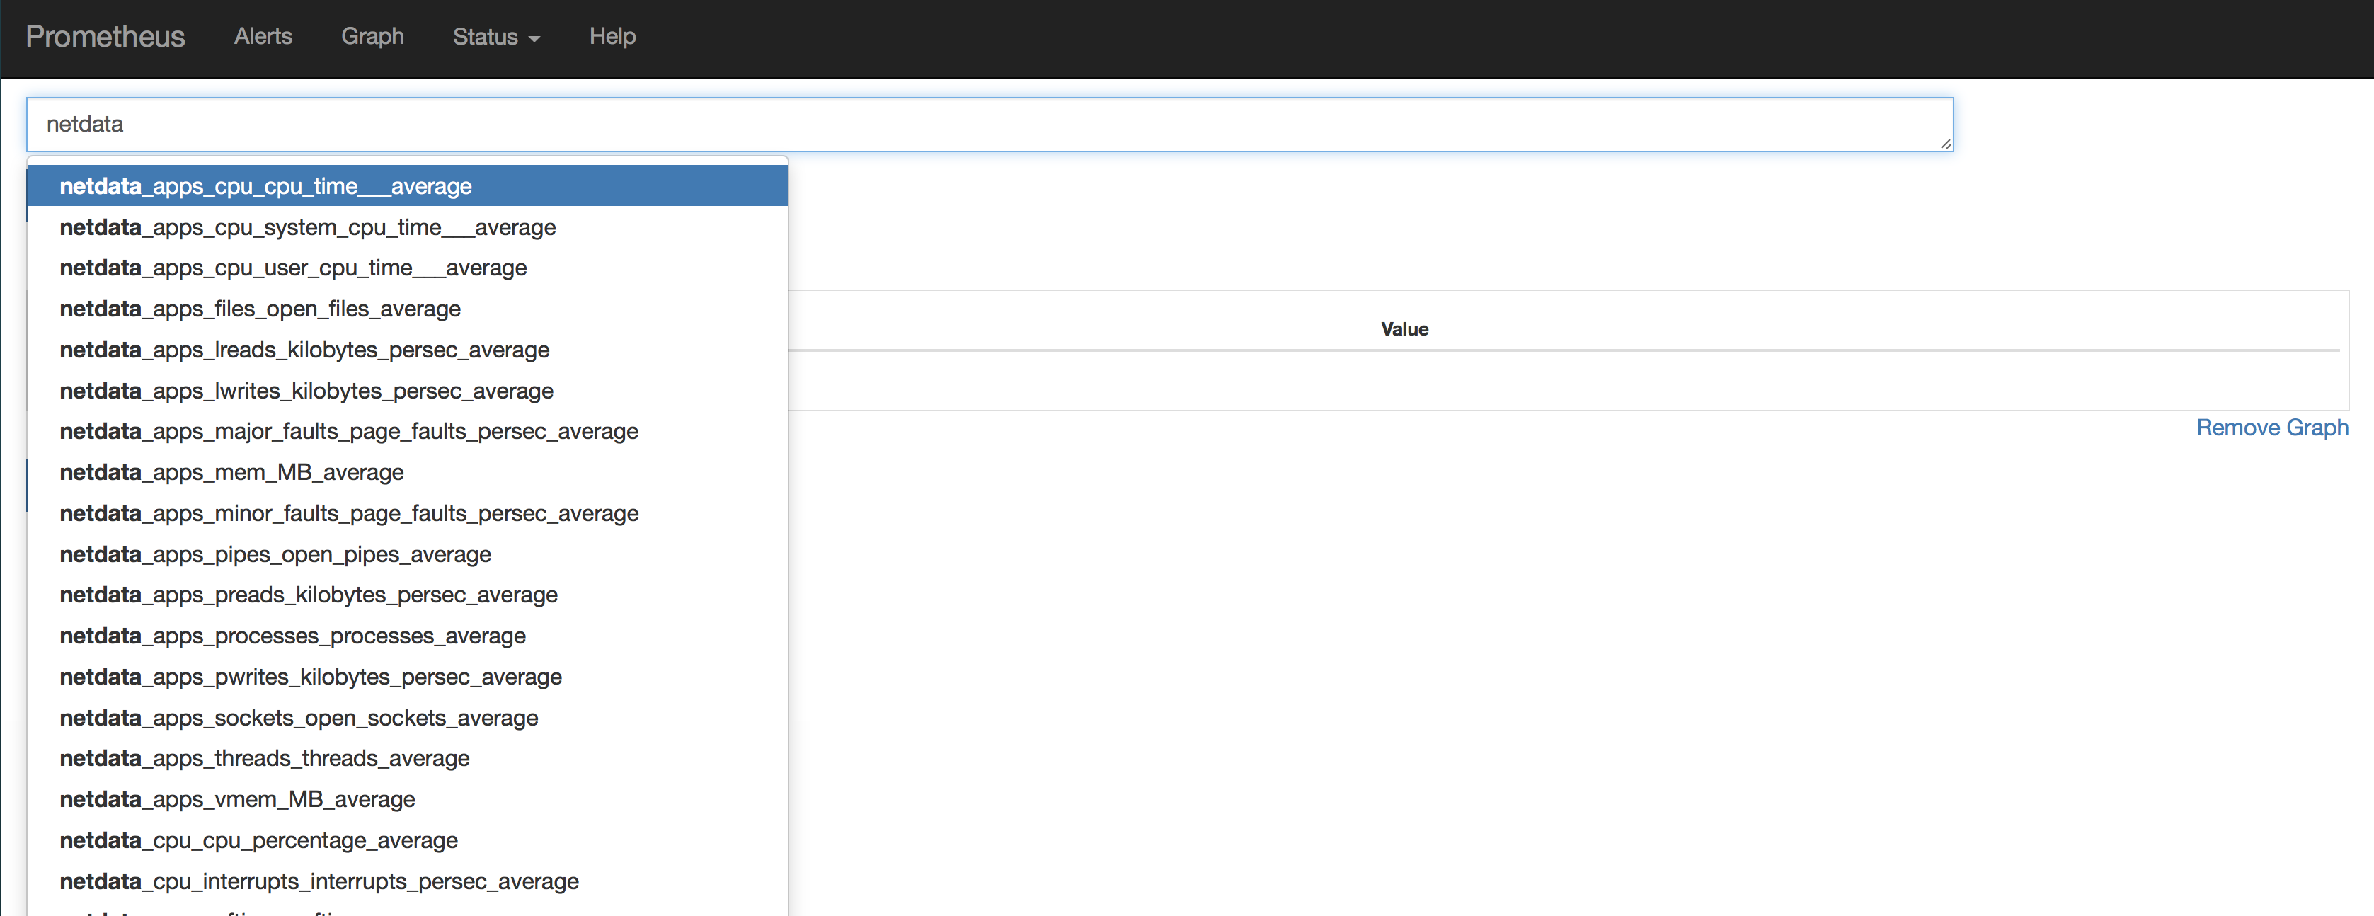Image resolution: width=2374 pixels, height=916 pixels.
Task: Select netdata_apps_pipes_open_pipes_average suggestion
Action: (275, 555)
